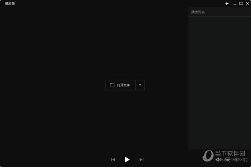
Task: Skip to the previous track
Action: [113, 159]
